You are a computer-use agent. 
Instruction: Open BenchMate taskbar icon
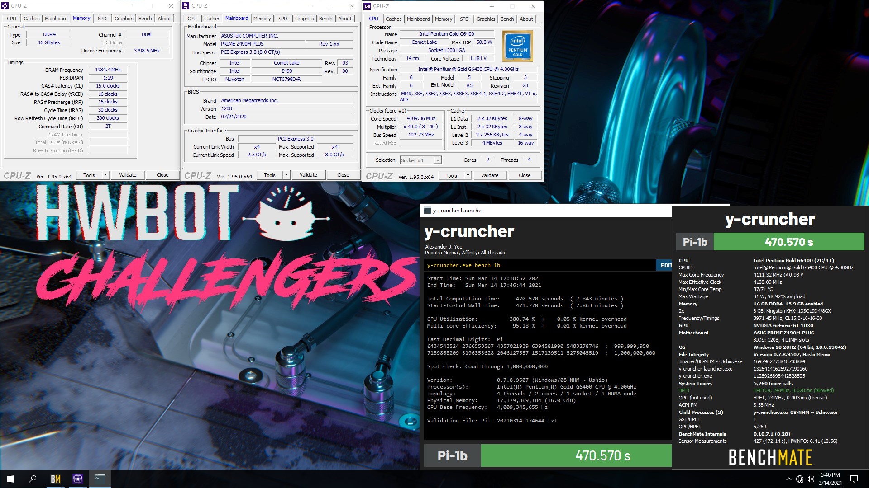pos(55,479)
